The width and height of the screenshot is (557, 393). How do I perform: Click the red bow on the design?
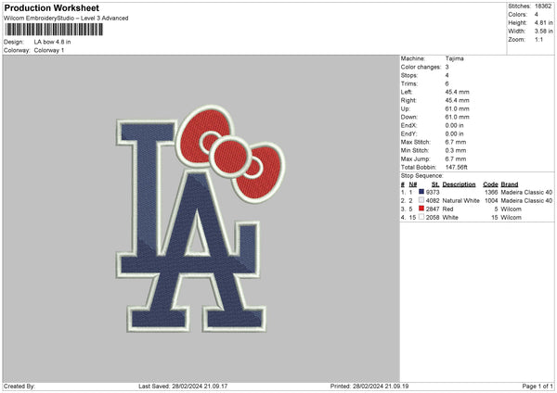point(231,153)
